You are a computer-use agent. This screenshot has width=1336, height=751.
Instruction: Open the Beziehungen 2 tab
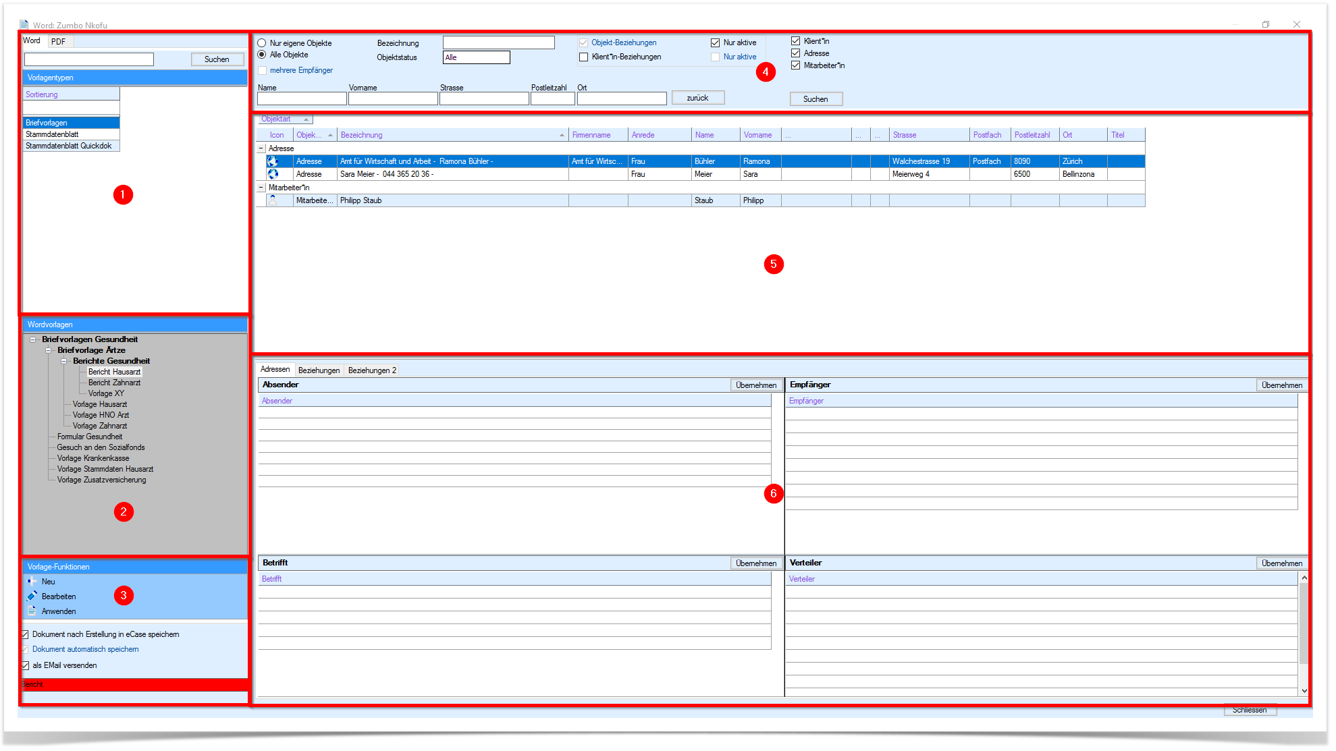(x=373, y=370)
